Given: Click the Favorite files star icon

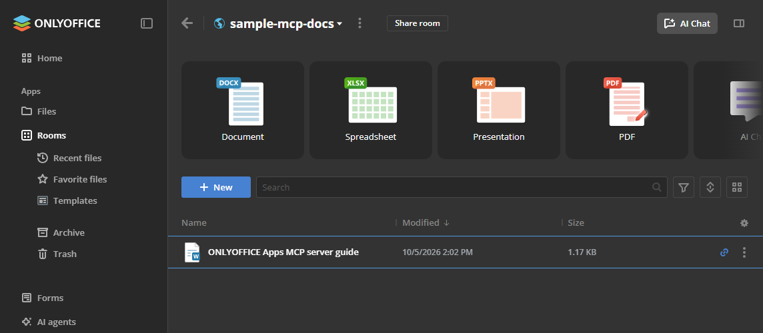Looking at the screenshot, I should click(43, 179).
